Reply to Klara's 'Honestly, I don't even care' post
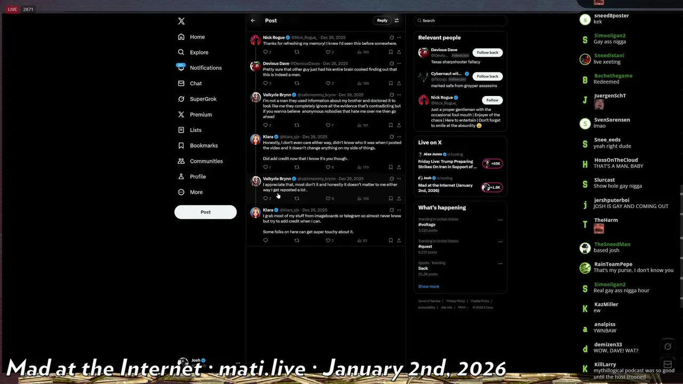 coord(265,167)
